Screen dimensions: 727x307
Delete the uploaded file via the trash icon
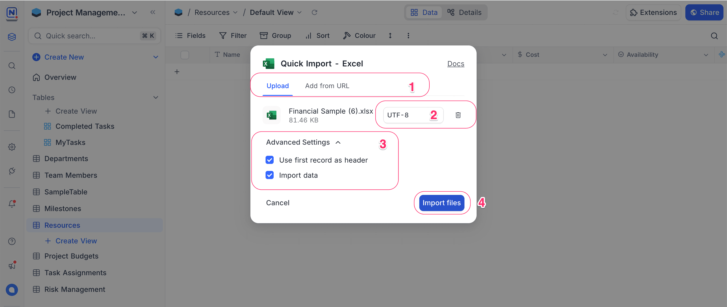[458, 115]
